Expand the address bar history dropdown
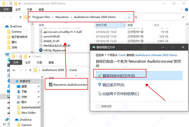Image resolution: width=189 pixels, height=127 pixels. (129, 17)
